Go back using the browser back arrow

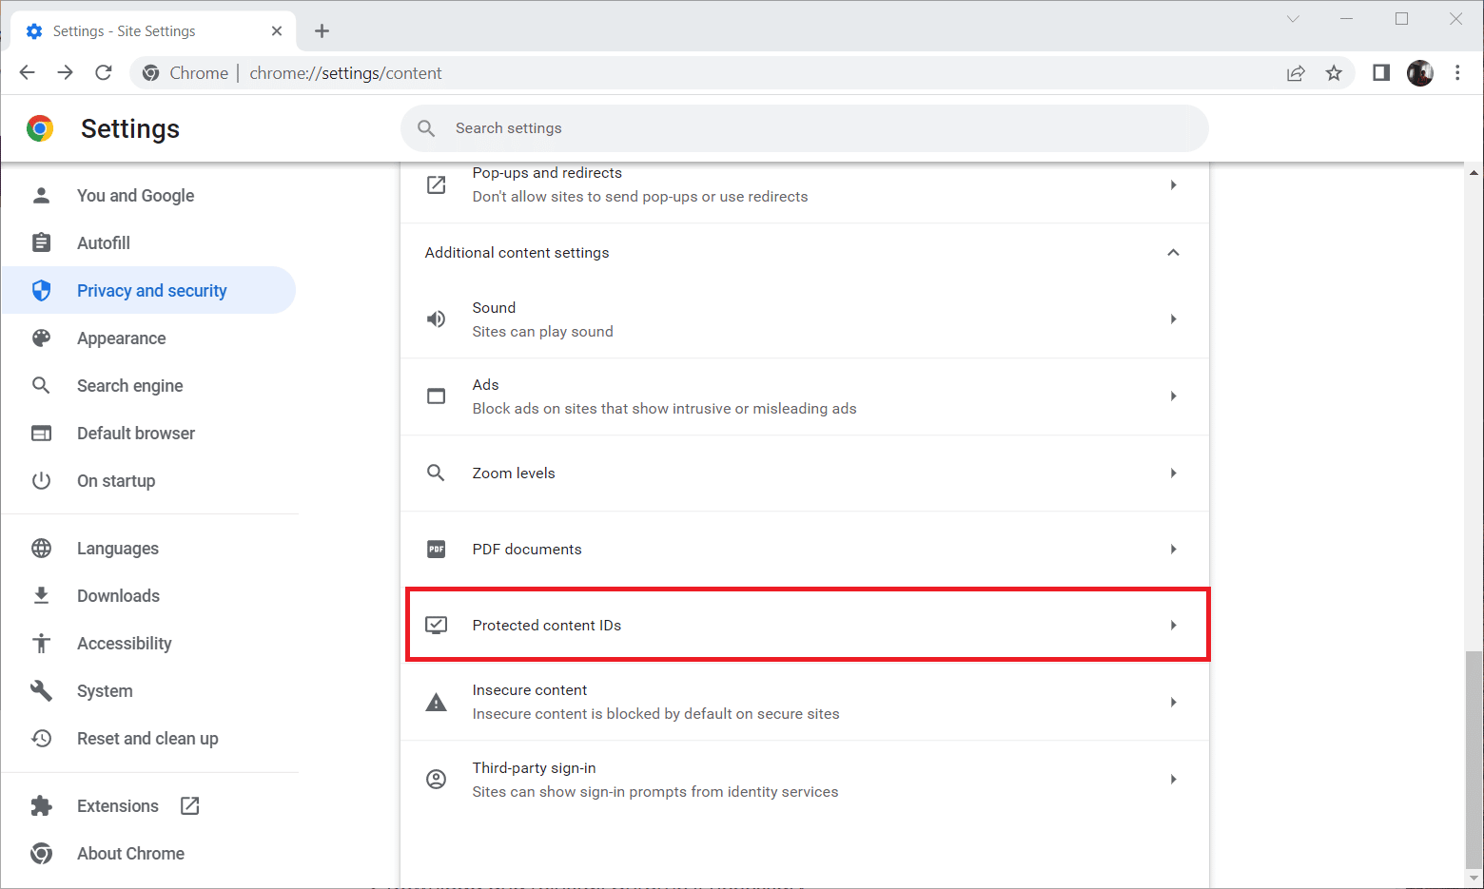pyautogui.click(x=27, y=72)
